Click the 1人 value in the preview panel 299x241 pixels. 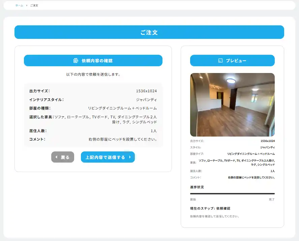click(272, 171)
